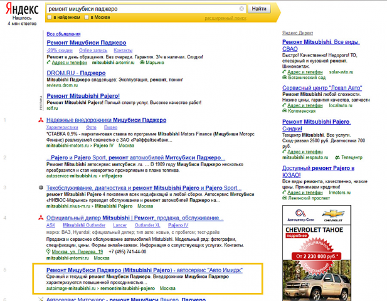
Task: Click the Характеристики sitelink
Action: (x=62, y=127)
